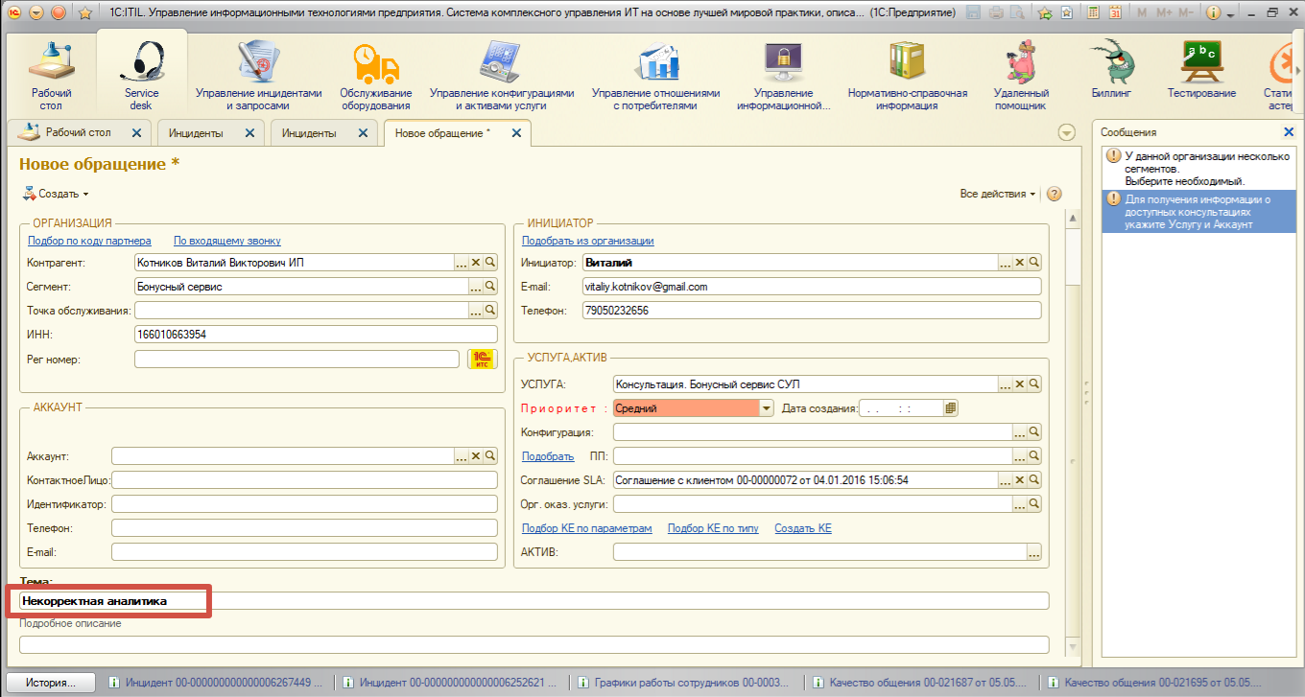Open date picker next to Дата создания
1305x697 pixels.
[950, 408]
